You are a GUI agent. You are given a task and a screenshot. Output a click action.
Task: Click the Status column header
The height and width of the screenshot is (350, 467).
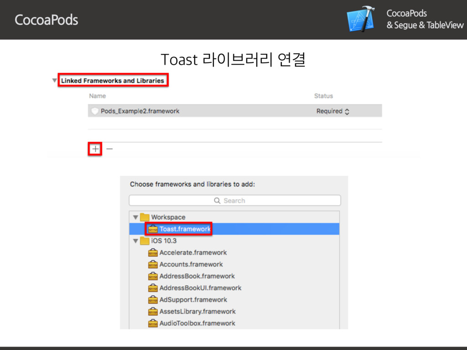[323, 96]
